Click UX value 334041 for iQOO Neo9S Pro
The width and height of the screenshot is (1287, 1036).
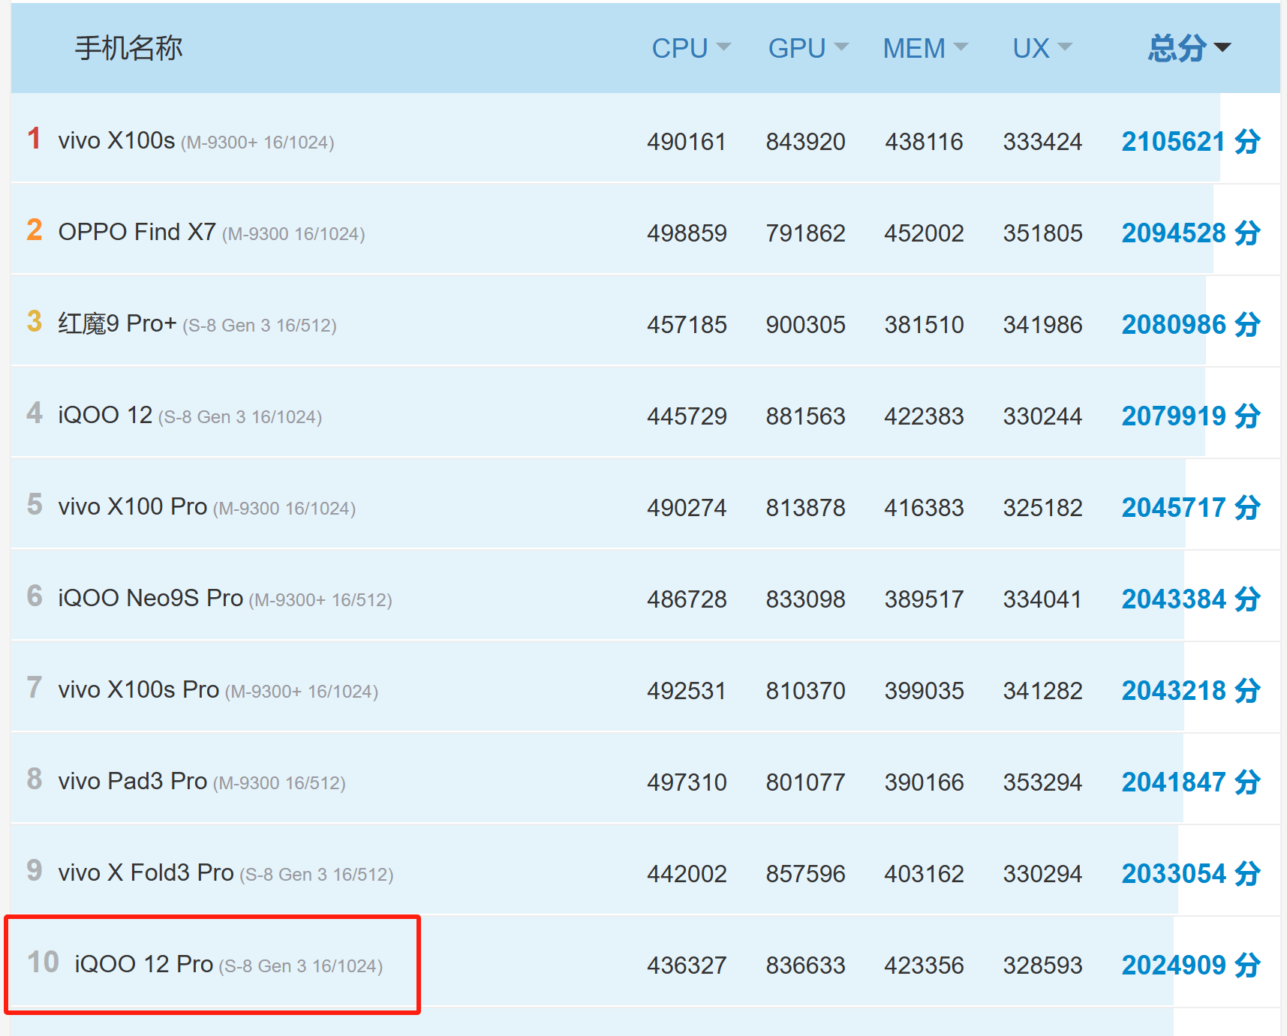[x=1042, y=599]
